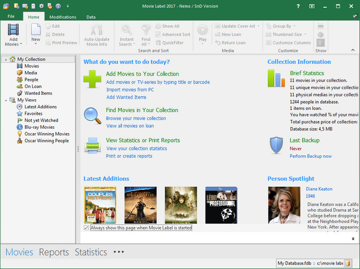Open the Leon The Professional cover thumbnail
This screenshot has height=269, width=360.
221,205
